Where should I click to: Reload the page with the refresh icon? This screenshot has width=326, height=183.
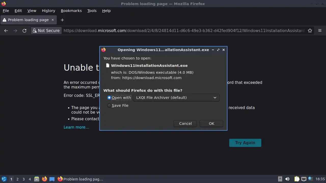coord(24,30)
